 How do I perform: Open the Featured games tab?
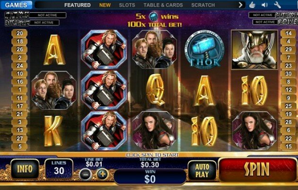pos(78,5)
